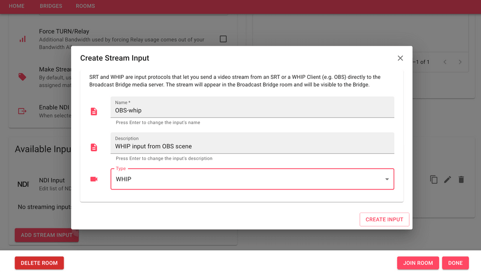Click the Join Room button

point(418,263)
